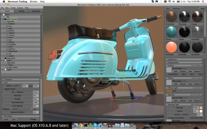Image resolution: width=207 pixels, height=129 pixels.
Task: Open Chrome from the Dock
Action: tap(80, 125)
